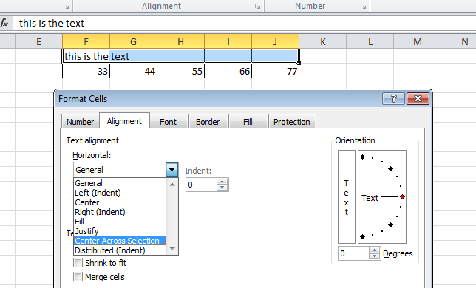This screenshot has width=476, height=288.
Task: Close the Format Cells dialog
Action: coord(418,98)
